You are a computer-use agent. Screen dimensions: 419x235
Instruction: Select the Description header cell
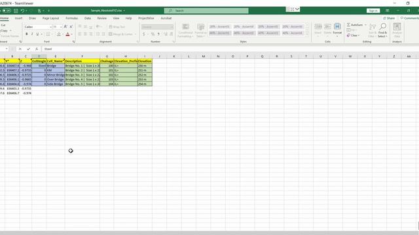[82, 61]
